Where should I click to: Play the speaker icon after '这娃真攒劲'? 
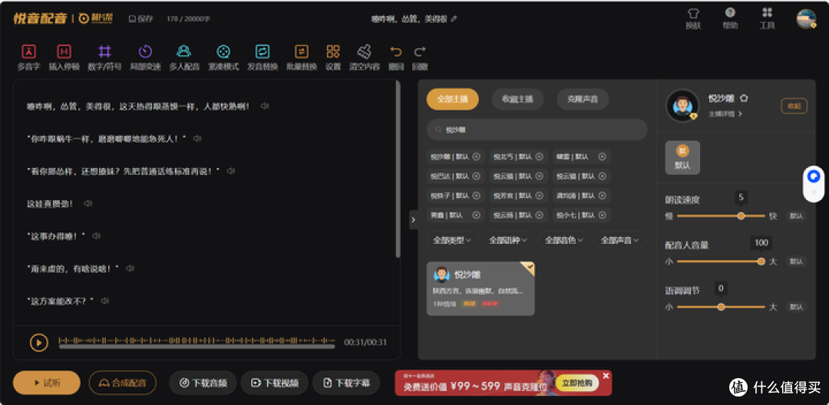(x=88, y=203)
